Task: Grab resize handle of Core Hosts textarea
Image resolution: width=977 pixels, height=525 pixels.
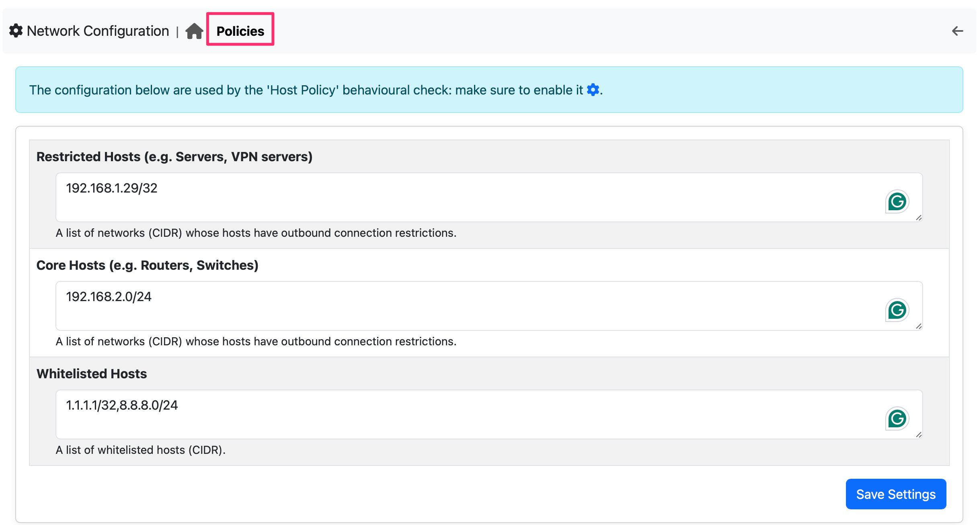Action: click(x=919, y=326)
